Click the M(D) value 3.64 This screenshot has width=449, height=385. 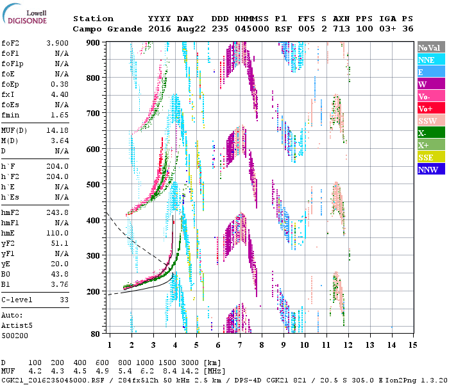[x=60, y=141]
